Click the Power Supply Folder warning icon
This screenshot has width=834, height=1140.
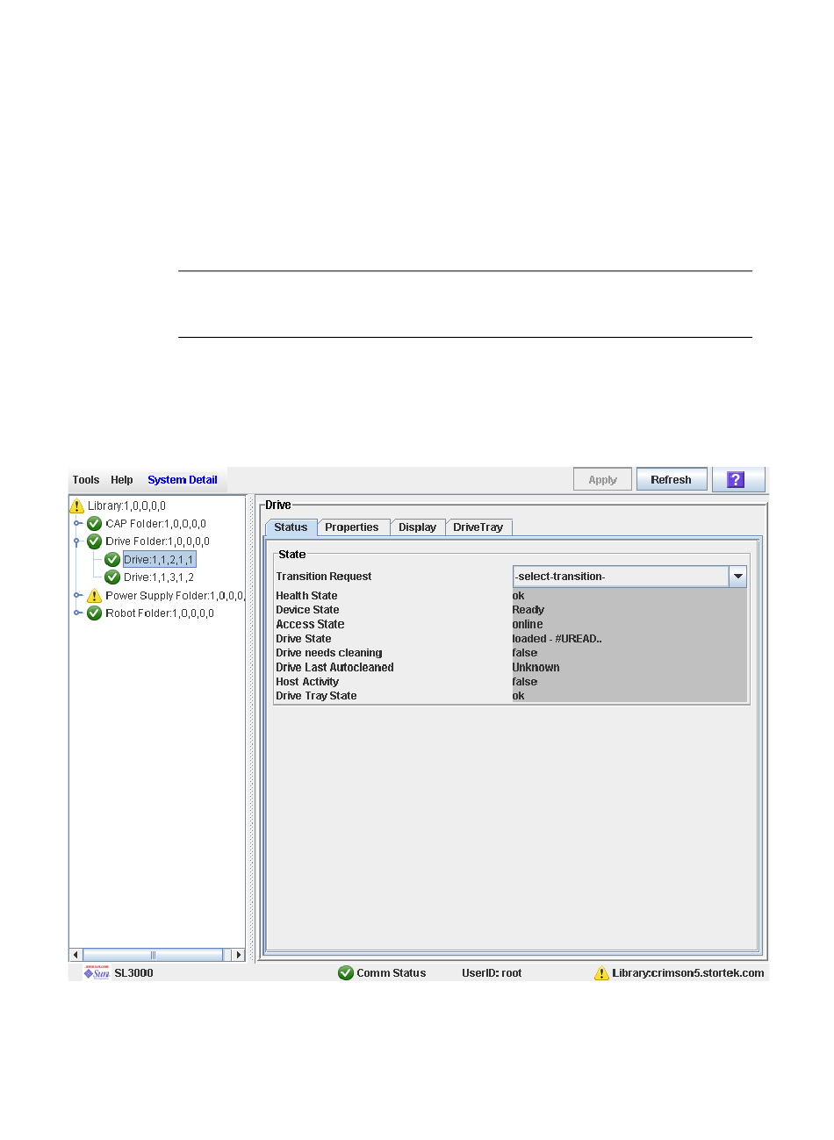[x=95, y=596]
